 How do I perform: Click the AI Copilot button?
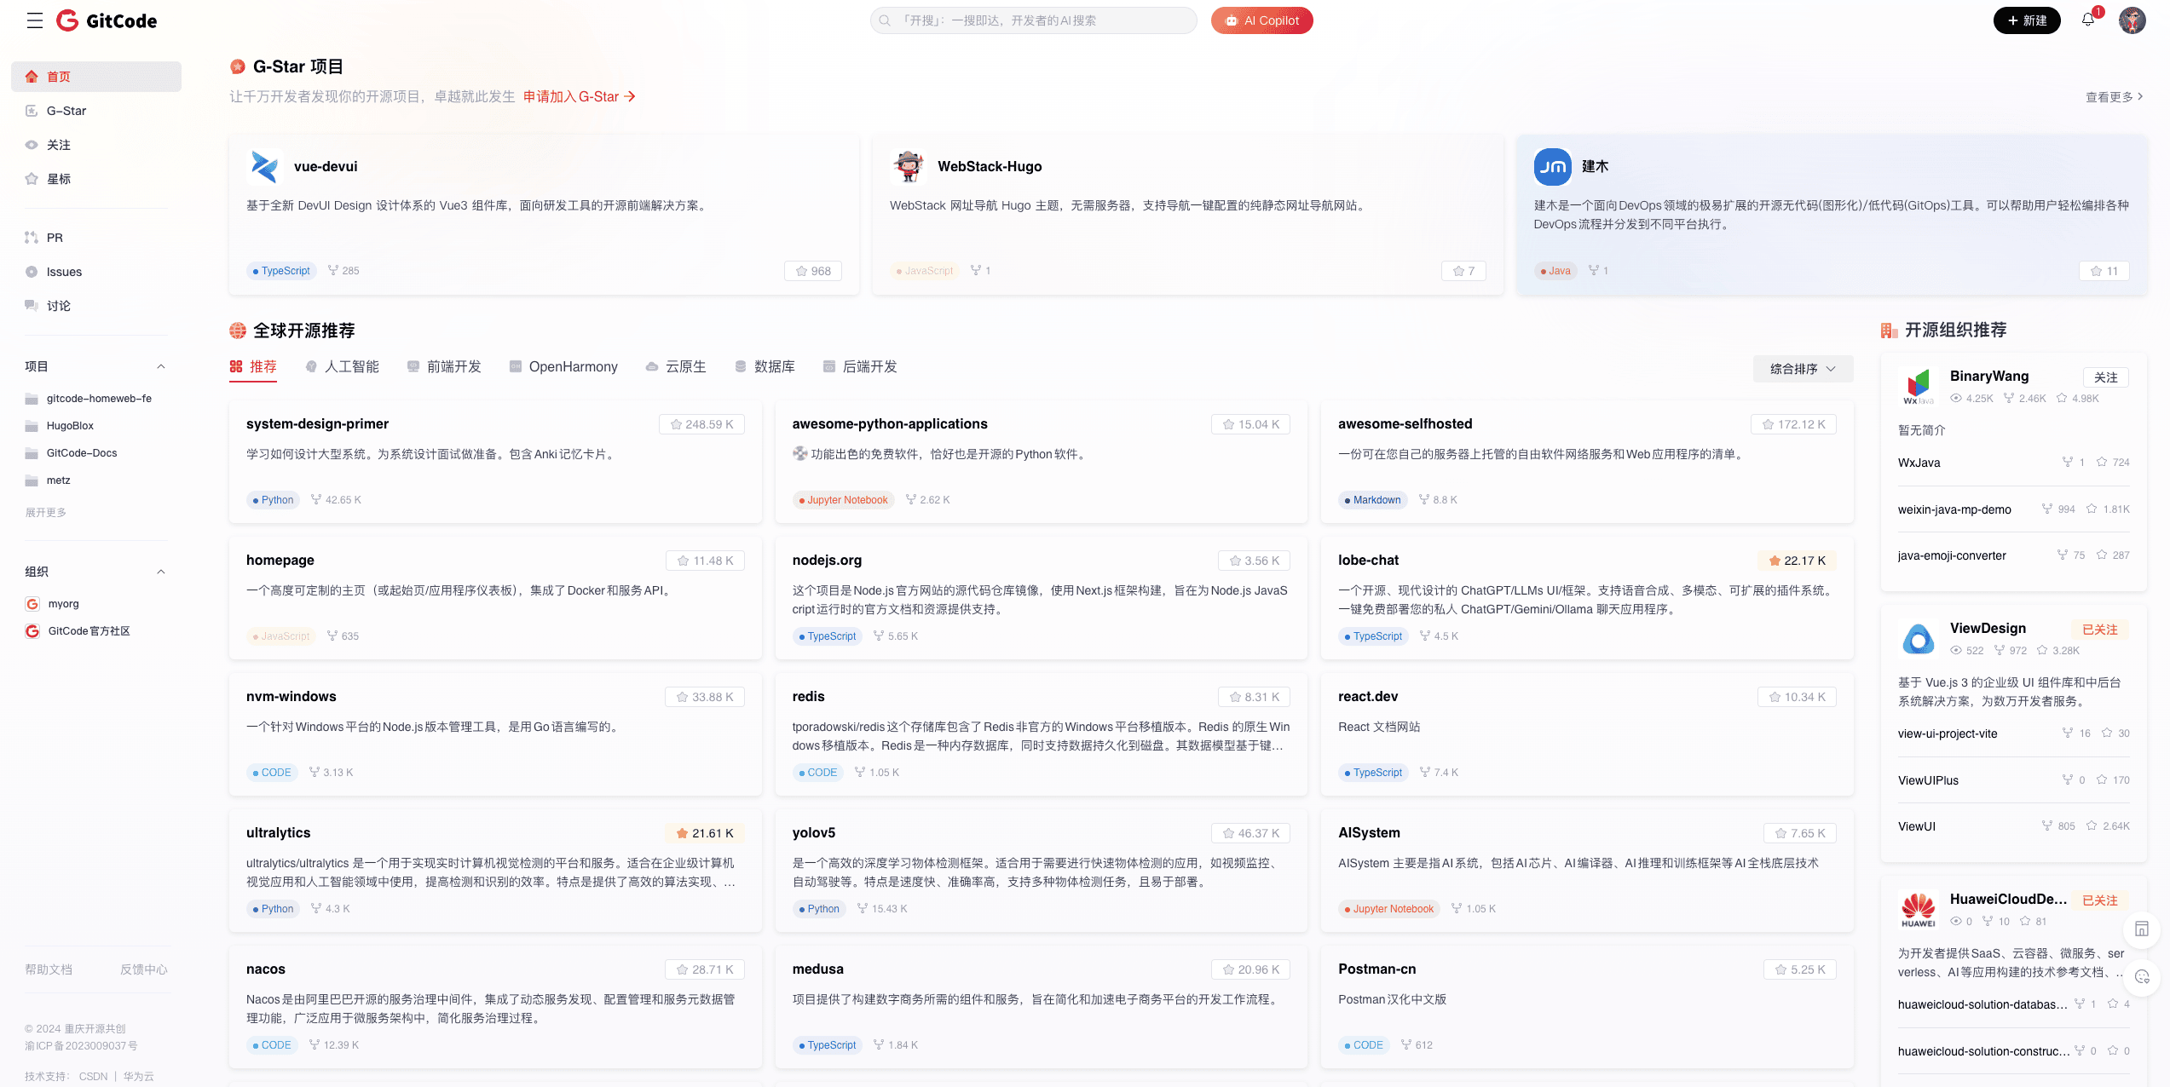point(1261,20)
